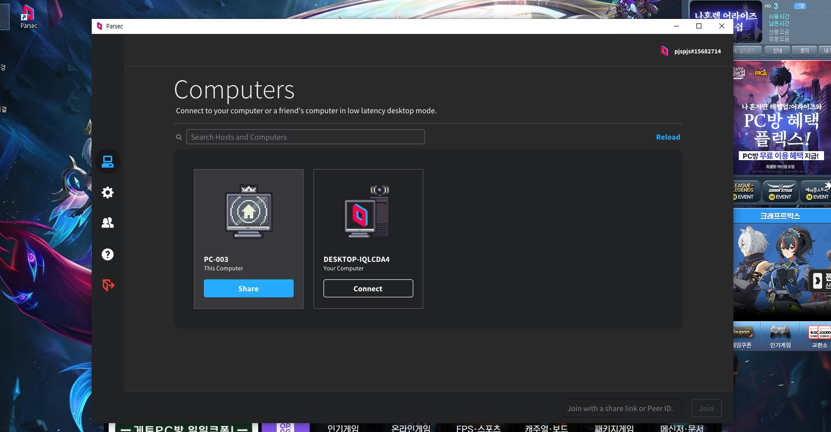Select the 인기게임 tab in bottom bar

[x=343, y=428]
